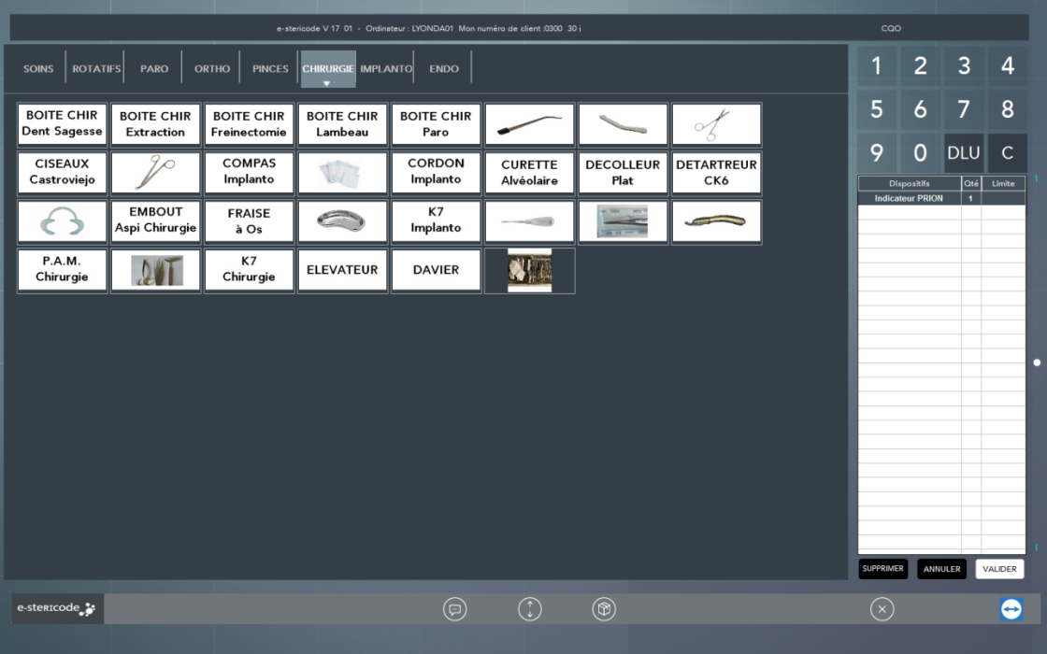
Task: Select K7 Chirurgie
Action: pos(249,270)
